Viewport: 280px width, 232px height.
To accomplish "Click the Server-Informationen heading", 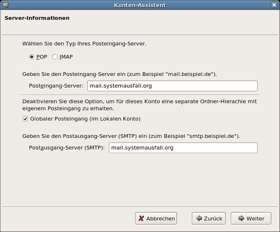I will [x=37, y=18].
